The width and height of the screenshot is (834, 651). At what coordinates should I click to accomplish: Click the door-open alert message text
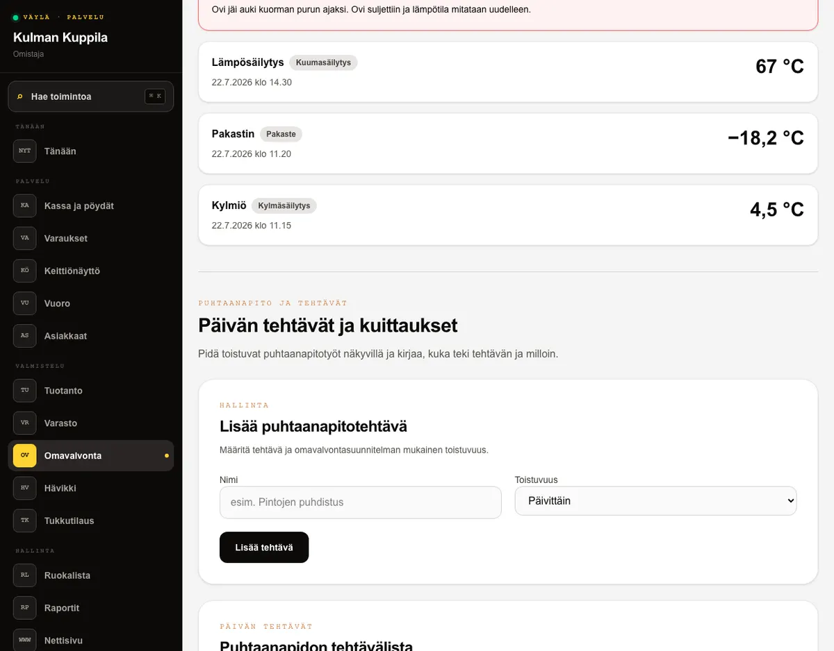point(371,10)
